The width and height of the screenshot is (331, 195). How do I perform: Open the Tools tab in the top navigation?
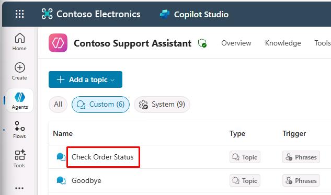(323, 43)
